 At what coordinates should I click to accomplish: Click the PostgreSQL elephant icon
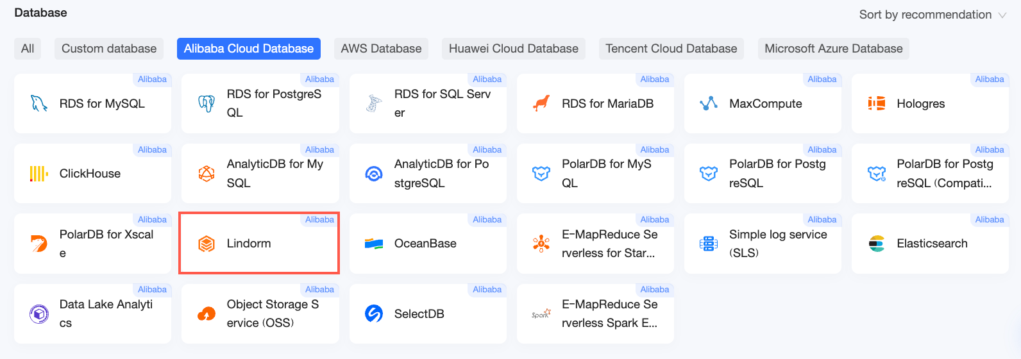(x=207, y=103)
